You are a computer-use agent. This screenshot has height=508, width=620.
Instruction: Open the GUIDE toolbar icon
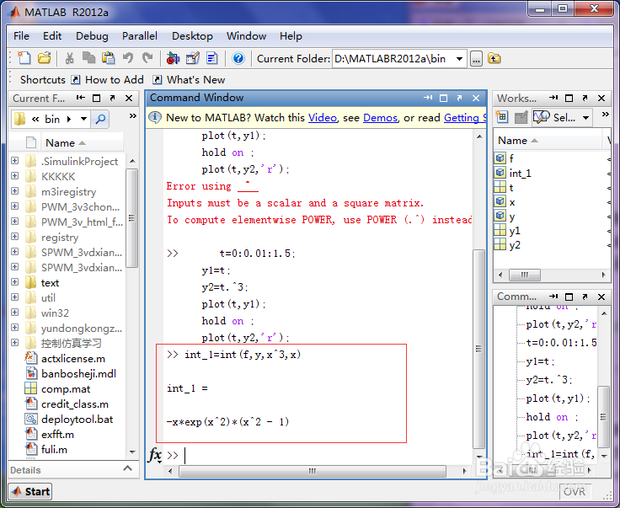193,58
